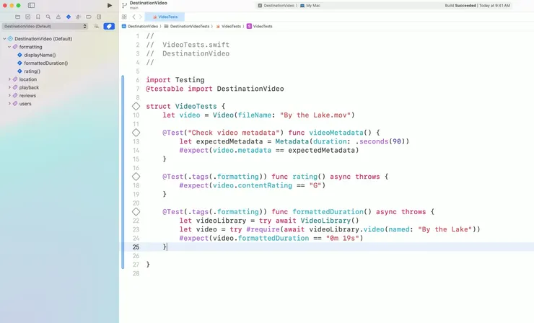Screen dimensions: 534x323
Task: Choose My Mac run destination
Action: (x=310, y=6)
